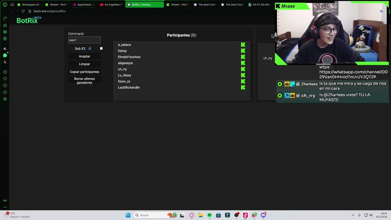Viewport: 391px width, 220px height.
Task: Open the sidebar three-dots menu
Action: (5, 207)
